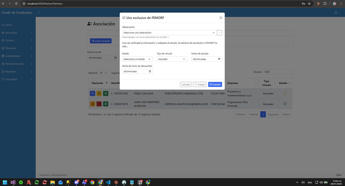Click yellow document icon for Pablo Salazar
This screenshot has width=345, height=186.
tap(99, 94)
